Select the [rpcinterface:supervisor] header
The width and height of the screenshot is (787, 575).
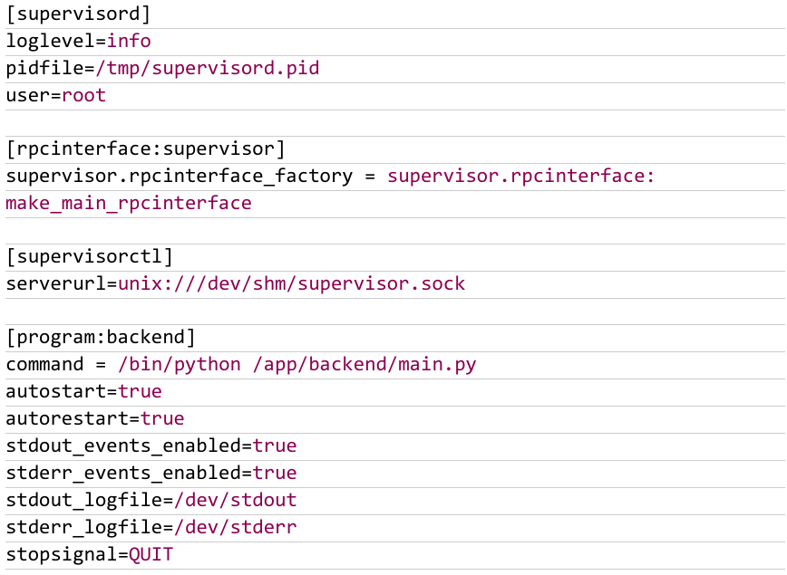(146, 149)
